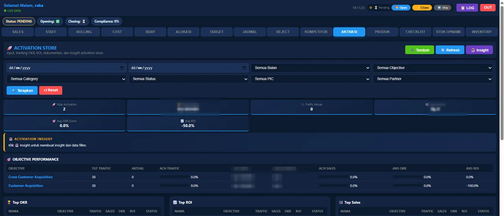Click the TGT TRAFFIC column header
Viewport: 504px width, 216px height.
101,168
